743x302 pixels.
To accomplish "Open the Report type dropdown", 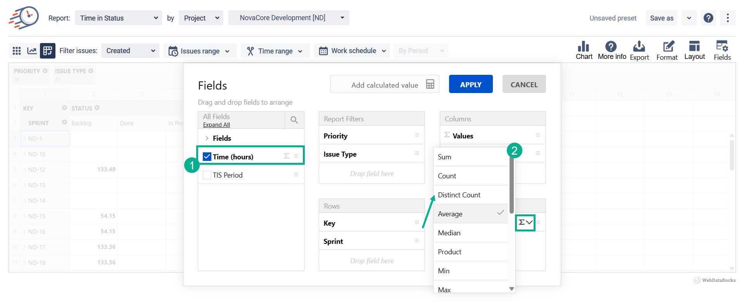I will coord(118,18).
